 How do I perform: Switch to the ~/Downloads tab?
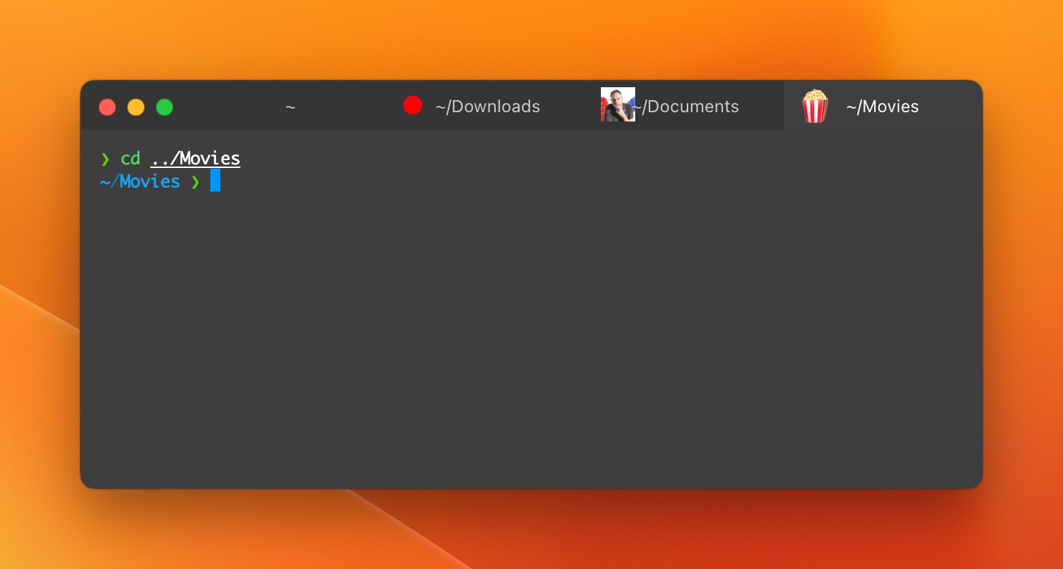[x=486, y=107]
